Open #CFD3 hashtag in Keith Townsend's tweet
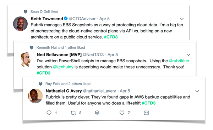Screen dimensions: 213x130 click(x=111, y=37)
